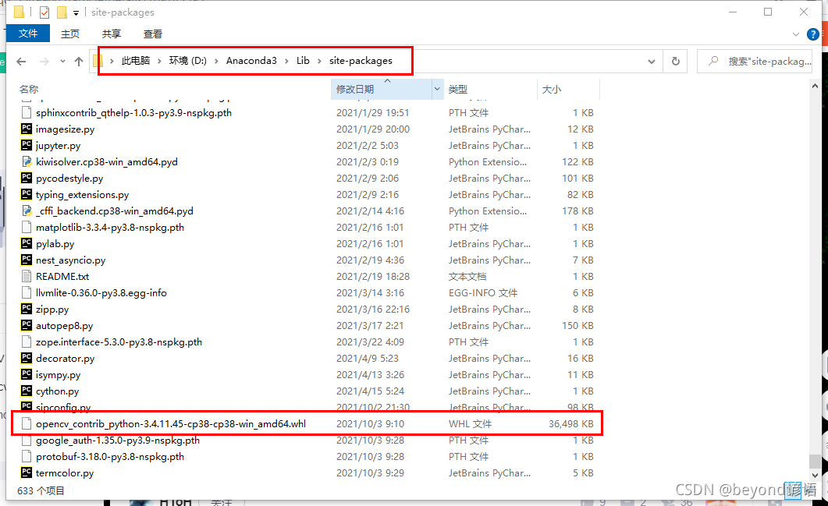Switch to the 查看 ribbon tab
This screenshot has height=506, width=828.
click(153, 34)
